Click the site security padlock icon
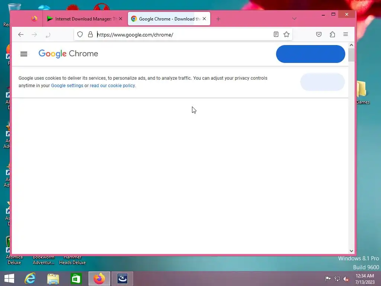Viewport: 381px width, 286px height. click(90, 35)
